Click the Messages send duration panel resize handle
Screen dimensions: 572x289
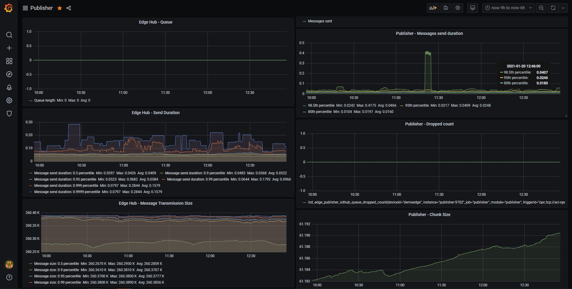(566, 115)
